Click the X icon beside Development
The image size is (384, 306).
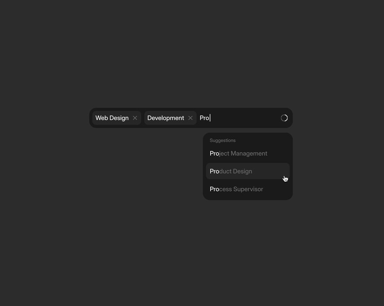190,118
